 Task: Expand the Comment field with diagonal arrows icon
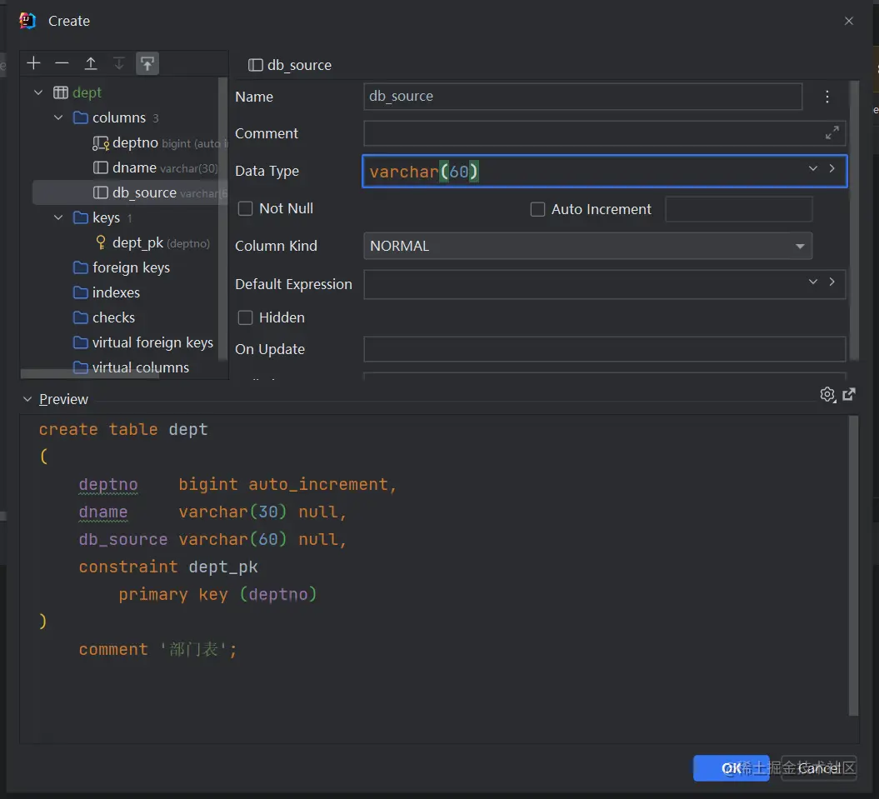click(x=832, y=132)
